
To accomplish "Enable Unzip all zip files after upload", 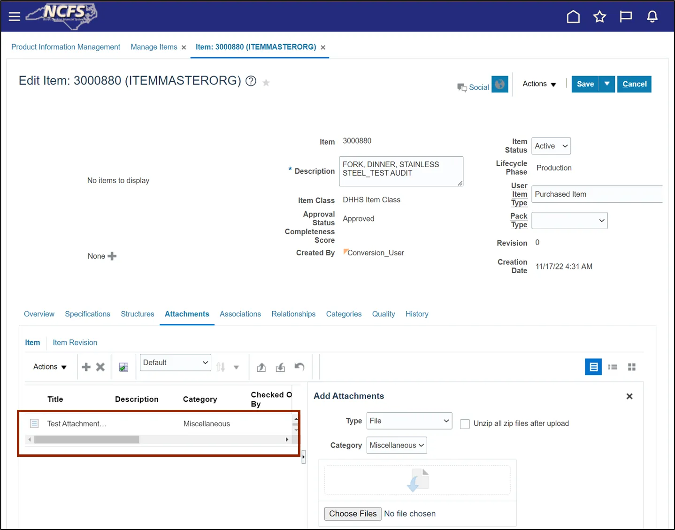I will [465, 424].
